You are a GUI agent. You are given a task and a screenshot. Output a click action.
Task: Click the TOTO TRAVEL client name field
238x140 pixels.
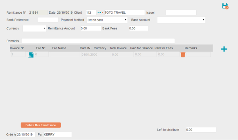(125, 13)
